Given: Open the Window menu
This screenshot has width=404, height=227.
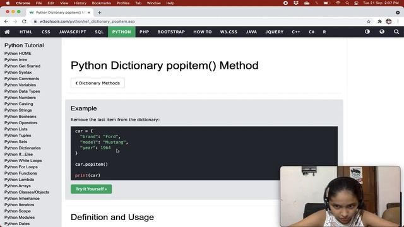Looking at the screenshot, I should tap(154, 3).
